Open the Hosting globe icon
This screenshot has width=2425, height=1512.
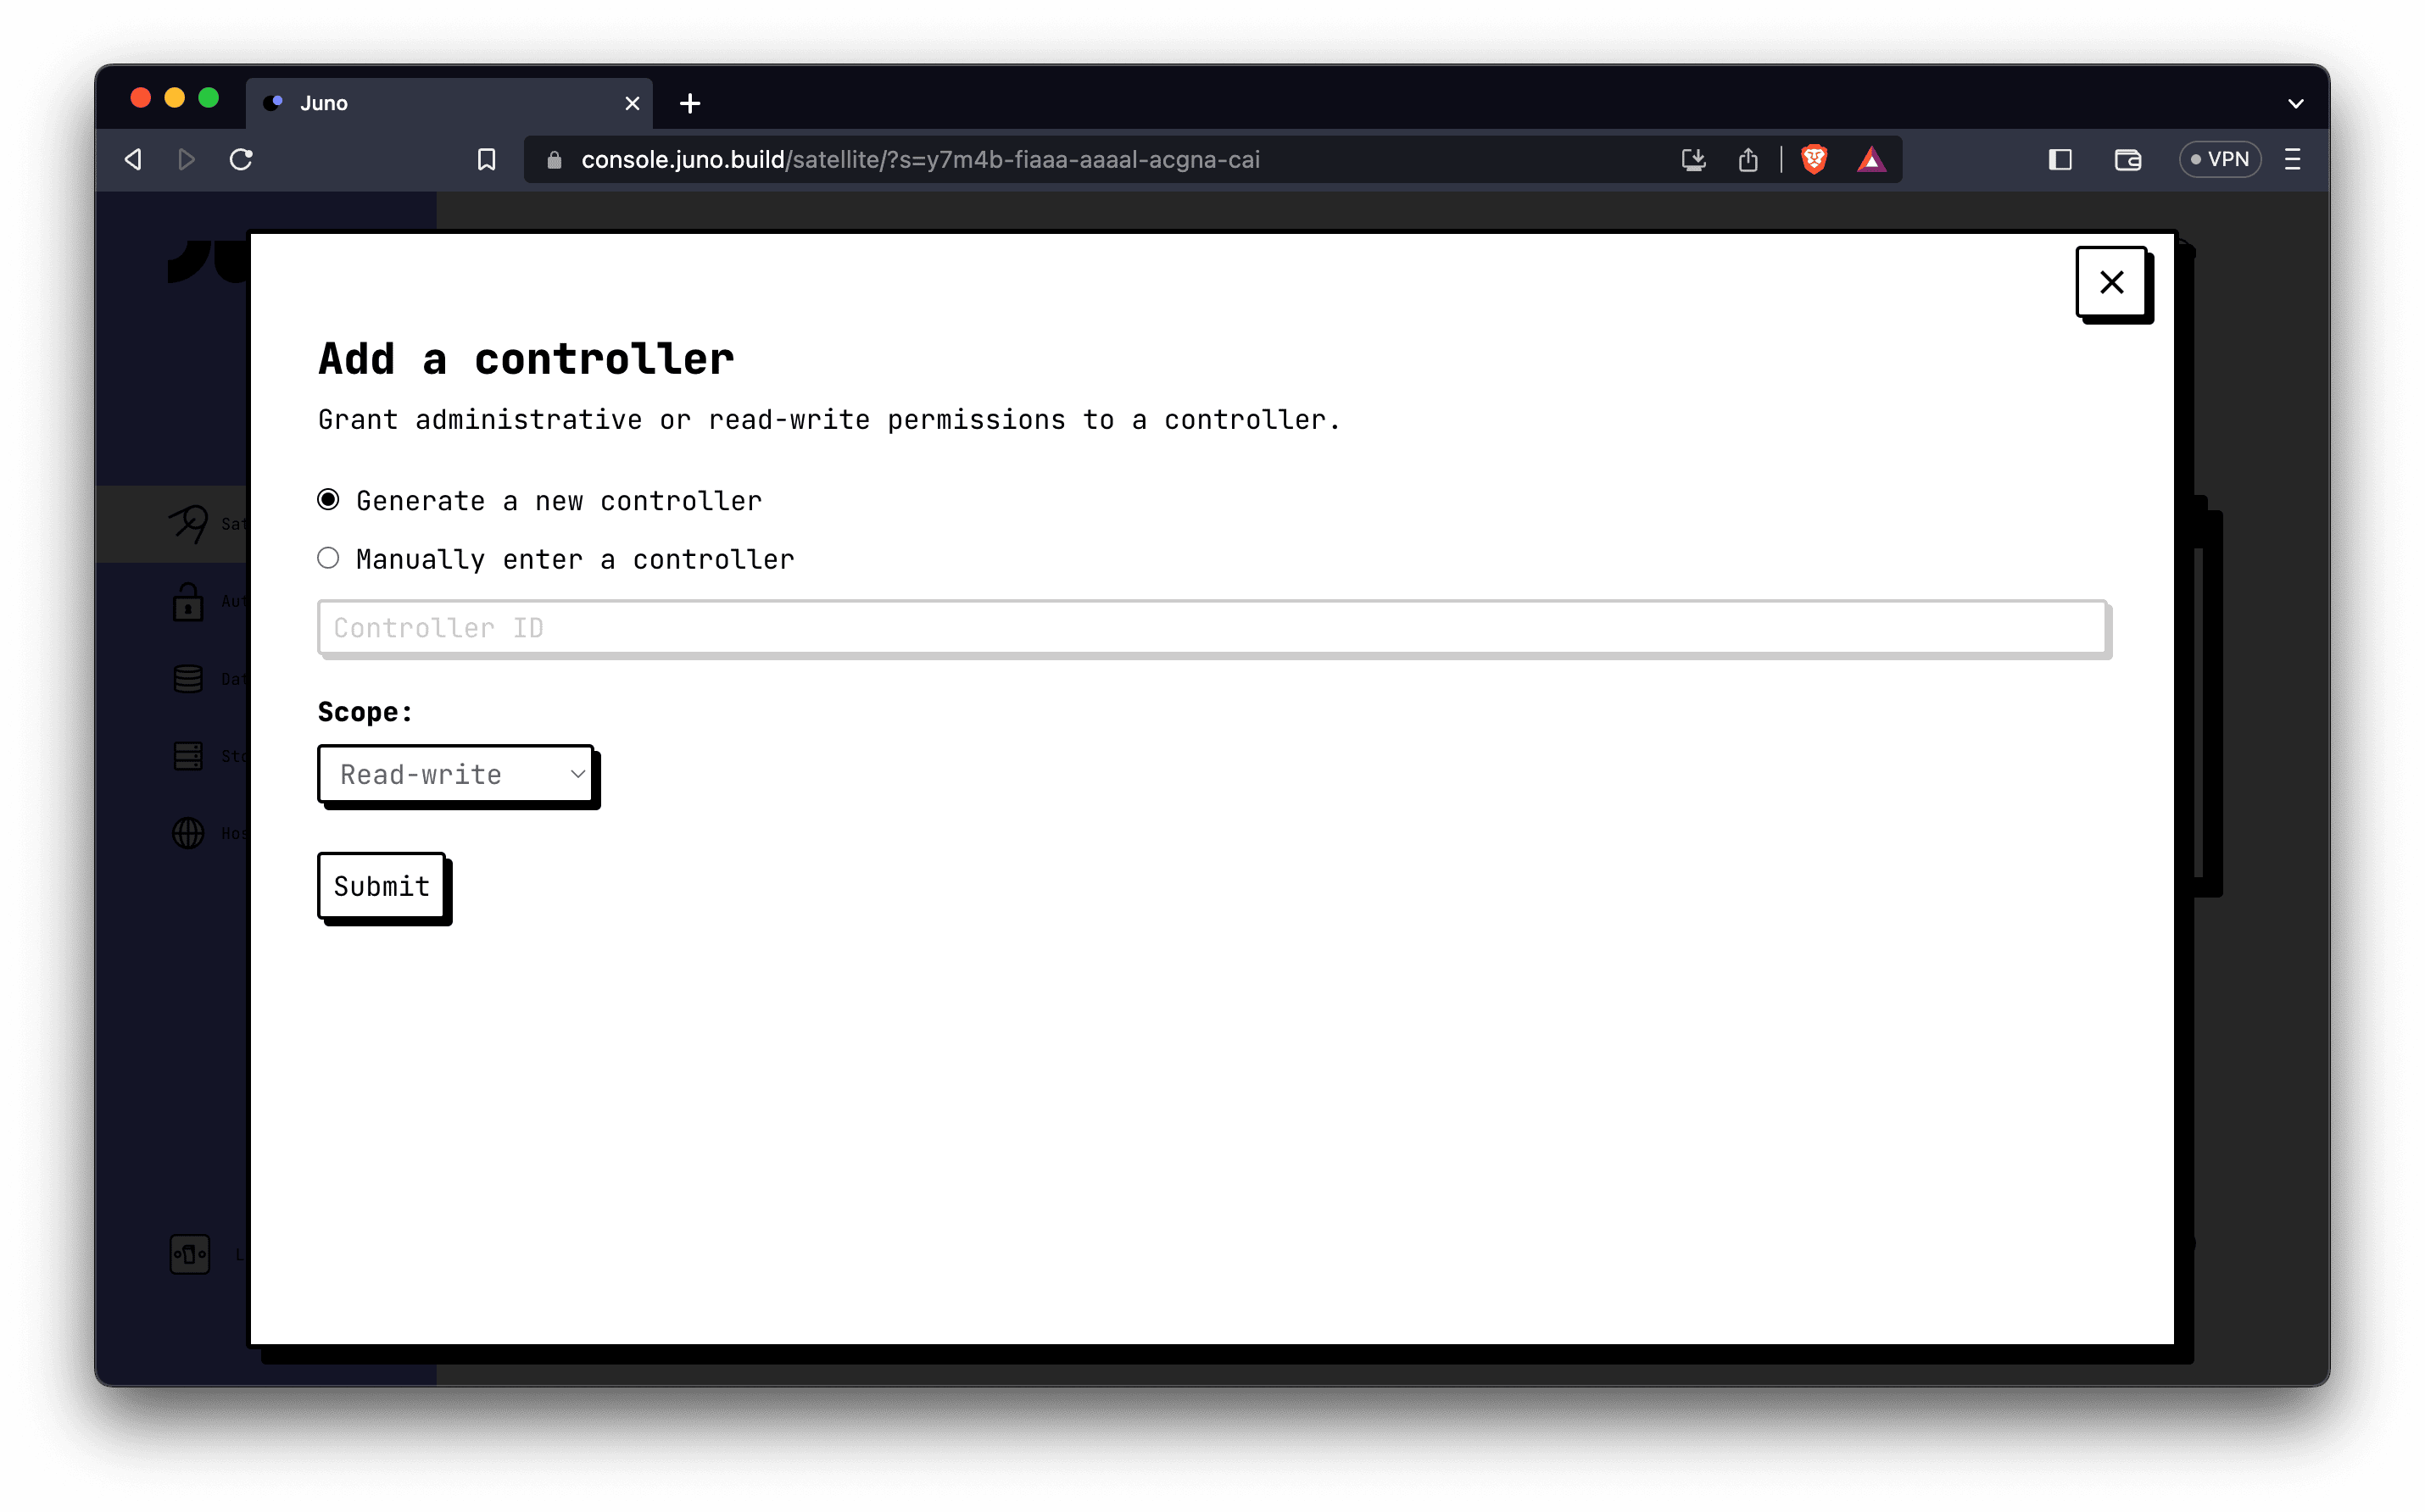(x=190, y=832)
